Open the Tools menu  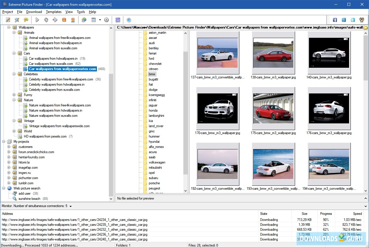tap(81, 12)
